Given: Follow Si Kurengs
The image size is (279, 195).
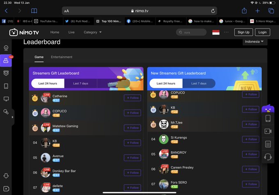Looking at the screenshot, I should [x=251, y=139].
